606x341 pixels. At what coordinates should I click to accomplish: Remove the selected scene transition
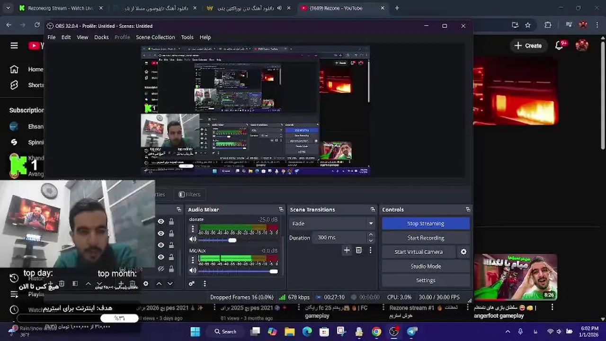point(358,250)
